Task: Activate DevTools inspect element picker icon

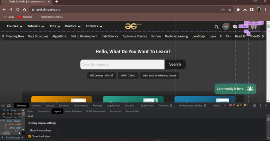Action: click(x=3, y=106)
